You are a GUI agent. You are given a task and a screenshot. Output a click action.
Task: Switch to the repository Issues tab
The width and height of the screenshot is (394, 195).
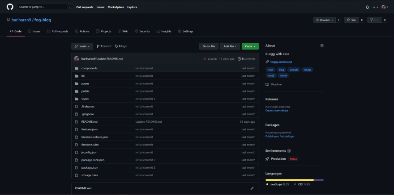[x=34, y=31]
